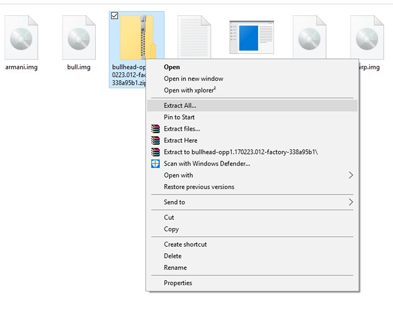The image size is (393, 311).
Task: Expand the Open with submenu arrow
Action: pos(351,175)
